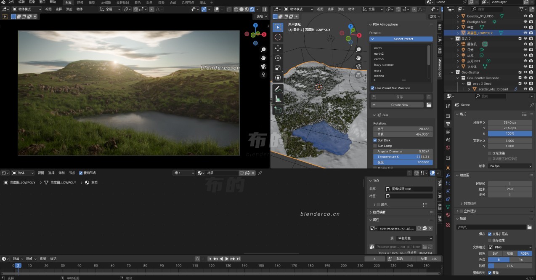
Task: Select the Rotate tool
Action: tap(278, 58)
